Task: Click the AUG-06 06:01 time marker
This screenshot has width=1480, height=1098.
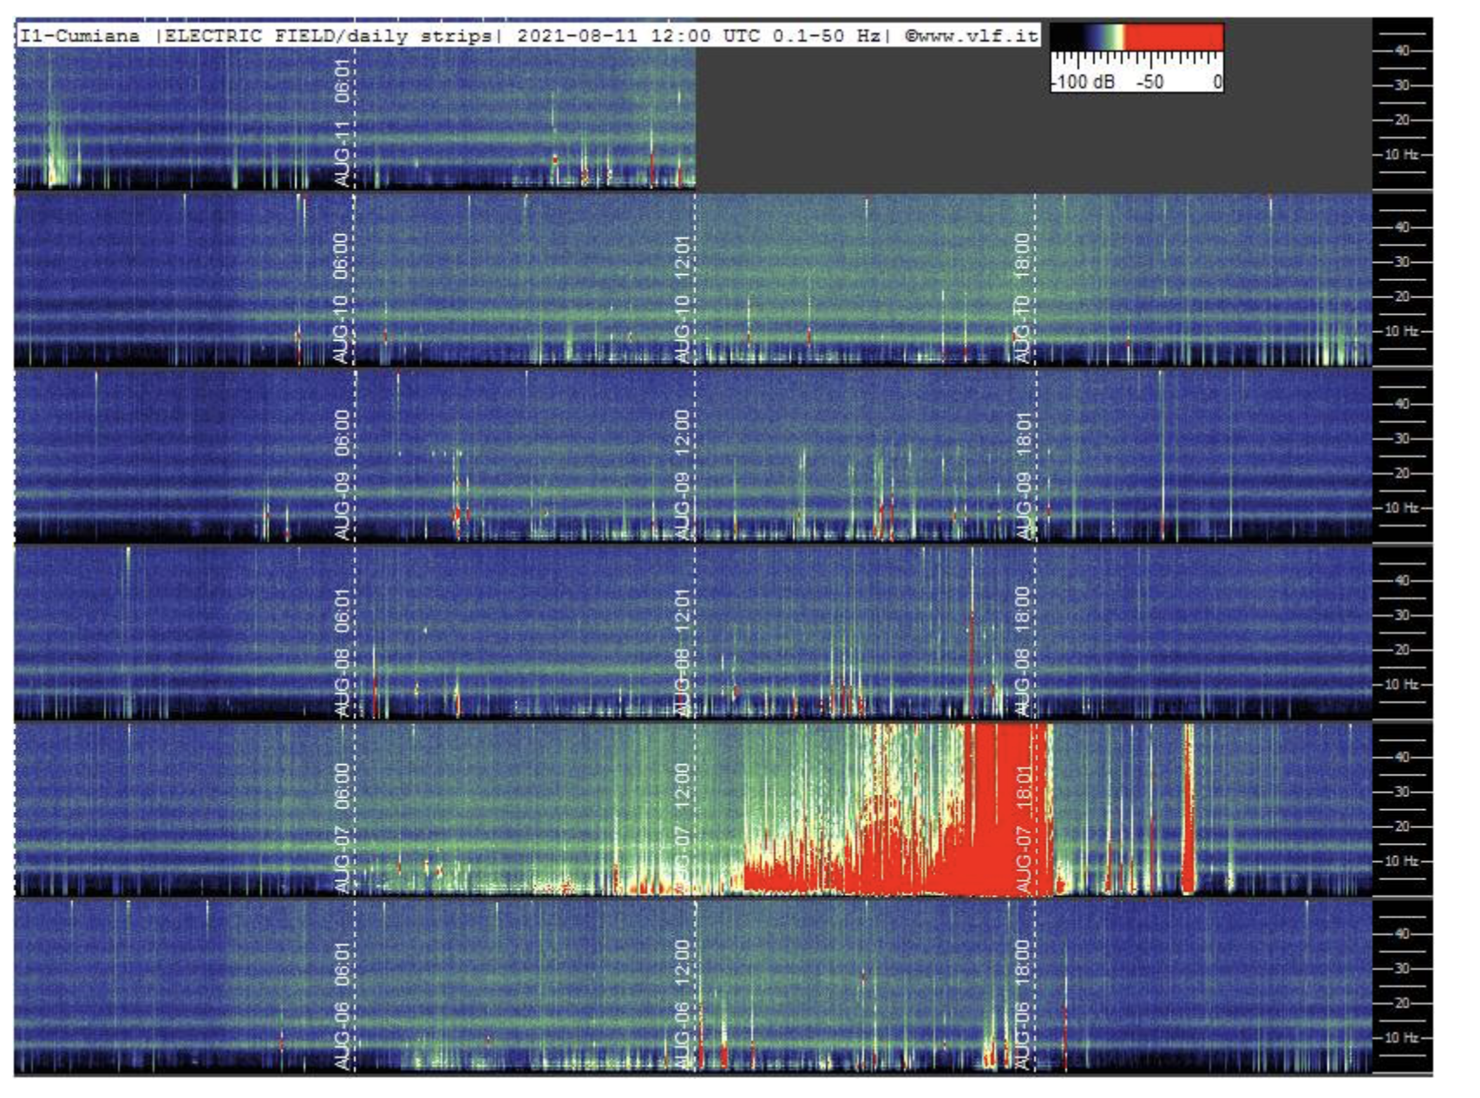Action: [x=343, y=1005]
